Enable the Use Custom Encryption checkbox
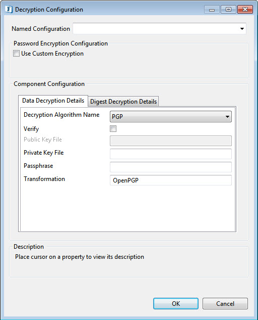This screenshot has height=320, width=258. click(x=16, y=54)
